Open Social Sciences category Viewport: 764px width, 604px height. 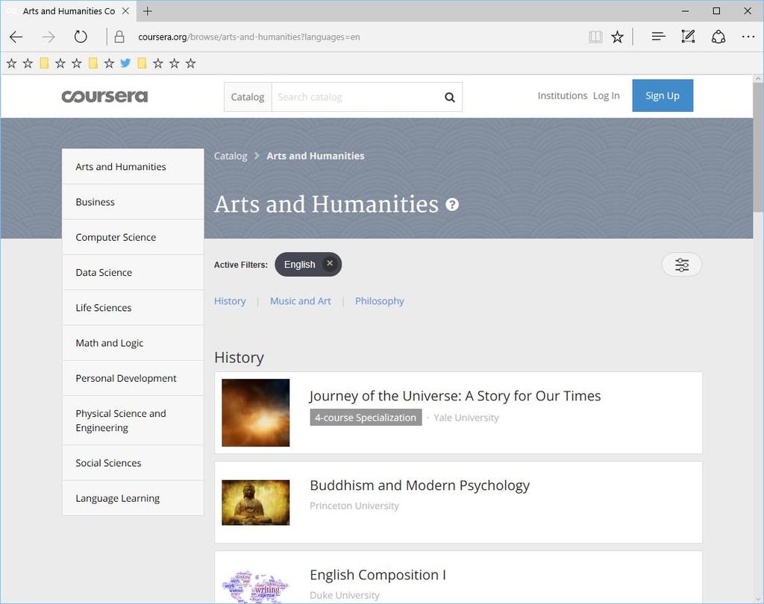pos(133,463)
